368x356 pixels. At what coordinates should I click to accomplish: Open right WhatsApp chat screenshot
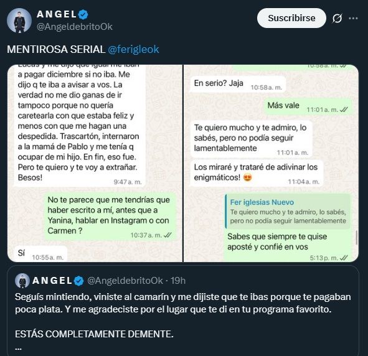point(271,163)
